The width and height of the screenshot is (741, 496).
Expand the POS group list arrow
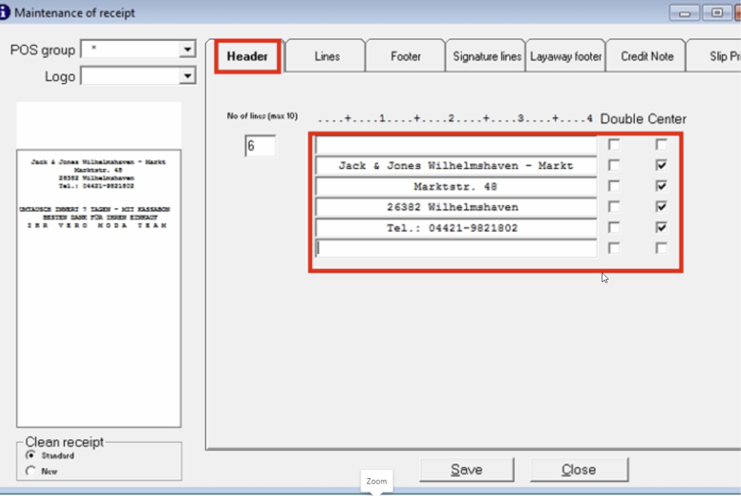coord(187,49)
